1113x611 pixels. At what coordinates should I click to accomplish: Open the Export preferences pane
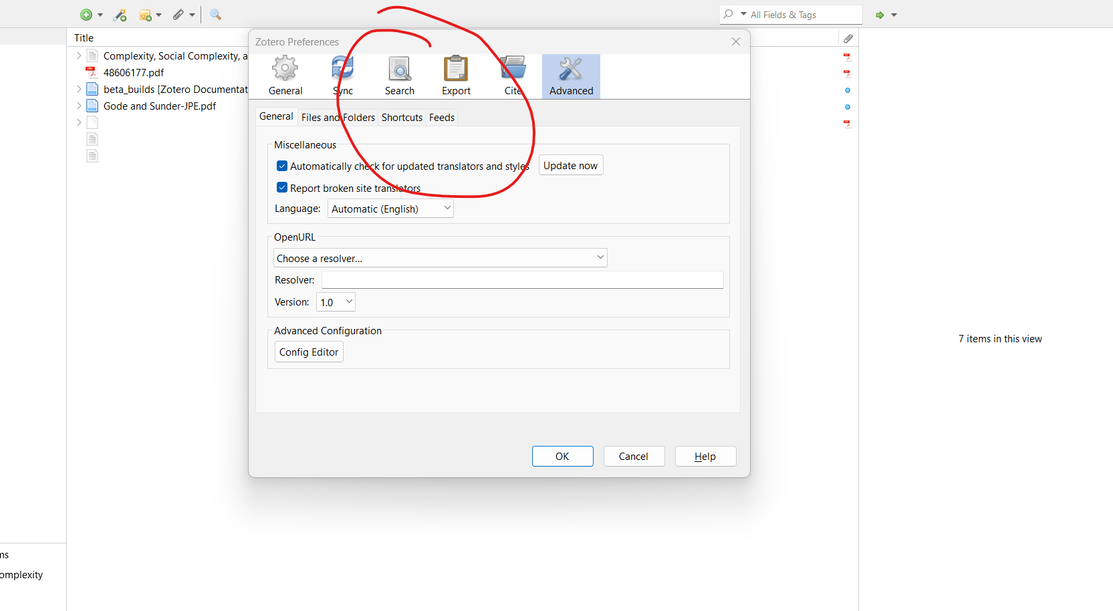click(456, 76)
